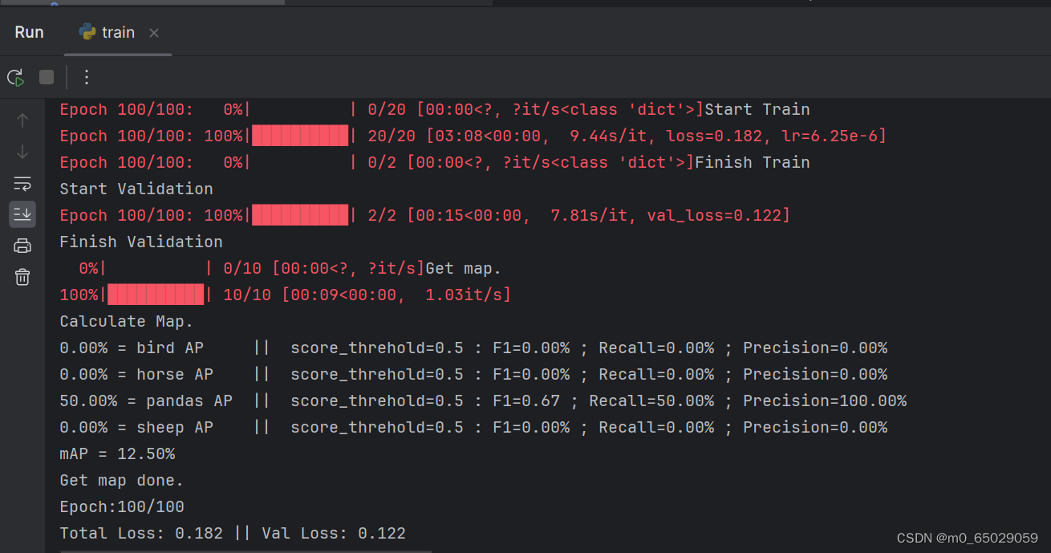Toggle soft-wrap for console output
The height and width of the screenshot is (553, 1051).
coord(22,184)
